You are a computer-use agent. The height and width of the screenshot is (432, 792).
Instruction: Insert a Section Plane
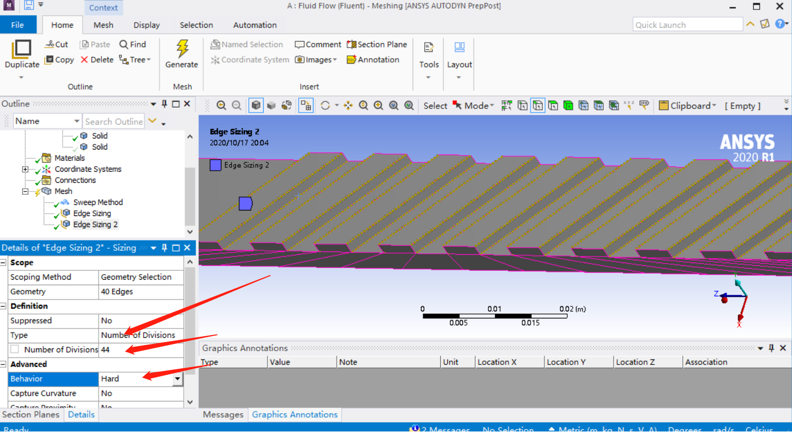(377, 44)
